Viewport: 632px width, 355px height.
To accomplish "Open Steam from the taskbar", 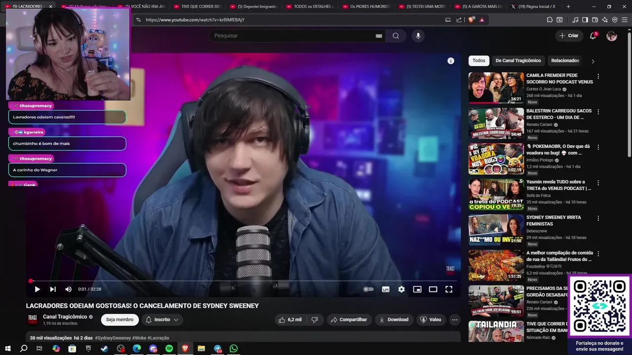I will [105, 349].
